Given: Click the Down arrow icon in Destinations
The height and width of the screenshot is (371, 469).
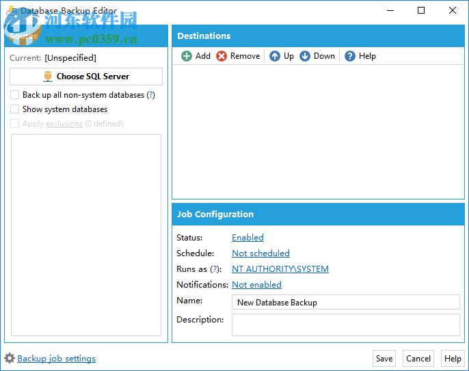Looking at the screenshot, I should tap(305, 56).
